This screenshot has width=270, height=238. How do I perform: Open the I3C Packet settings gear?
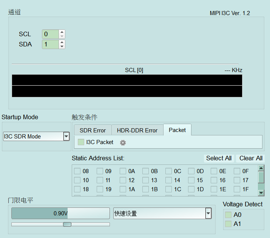tap(123, 143)
